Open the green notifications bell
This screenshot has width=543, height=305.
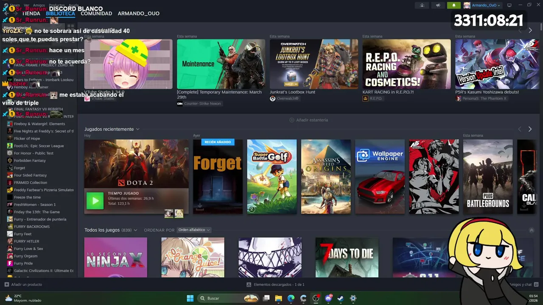pos(453,5)
